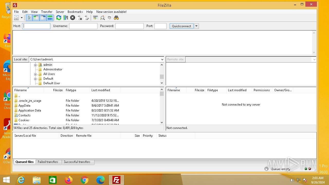Open the Bookmarks menu
This screenshot has height=185, width=329.
click(75, 12)
